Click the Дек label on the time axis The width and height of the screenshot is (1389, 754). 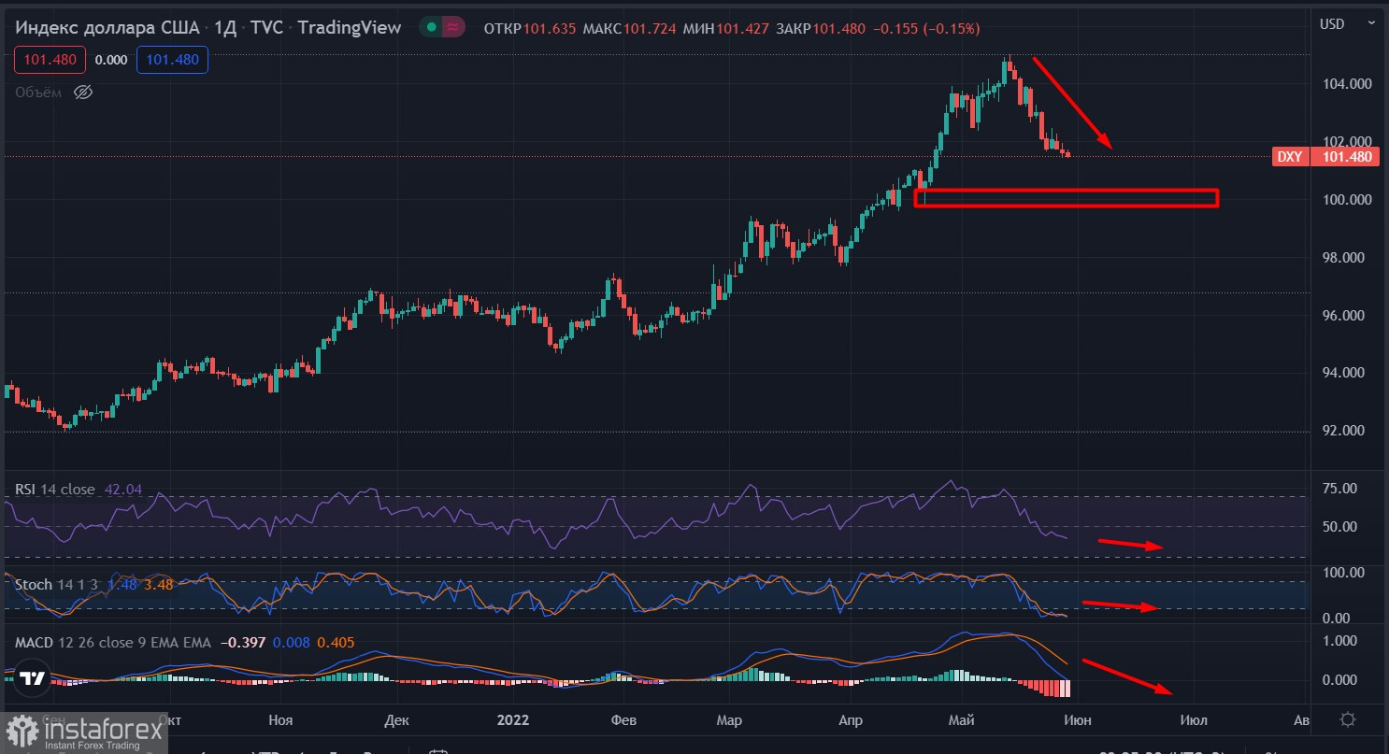[x=396, y=720]
